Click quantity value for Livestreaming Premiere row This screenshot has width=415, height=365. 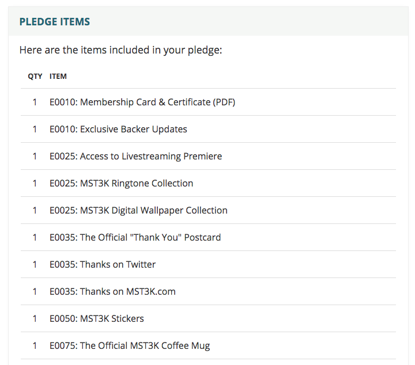tap(35, 156)
